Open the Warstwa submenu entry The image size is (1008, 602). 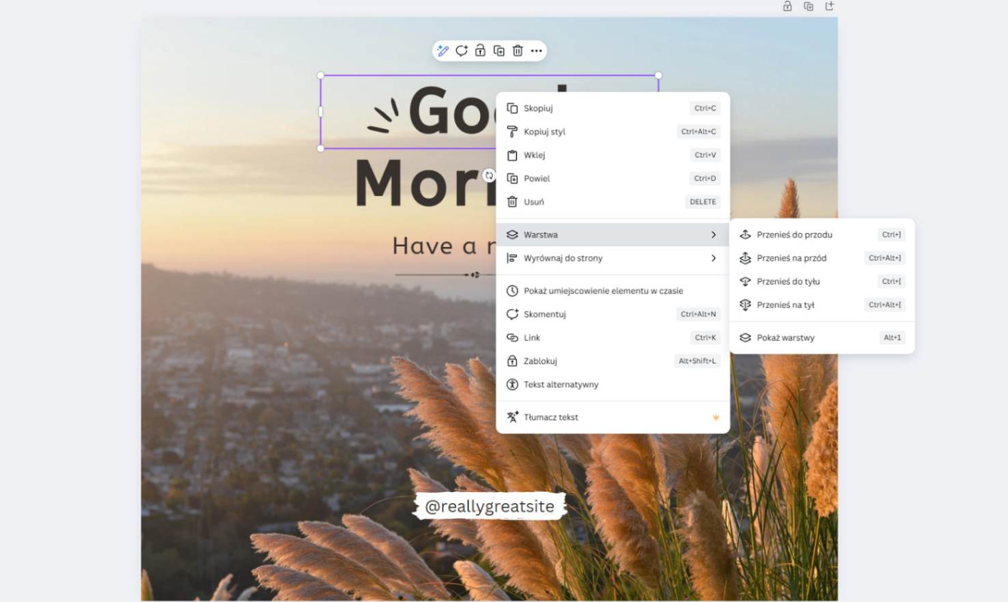[x=613, y=235]
